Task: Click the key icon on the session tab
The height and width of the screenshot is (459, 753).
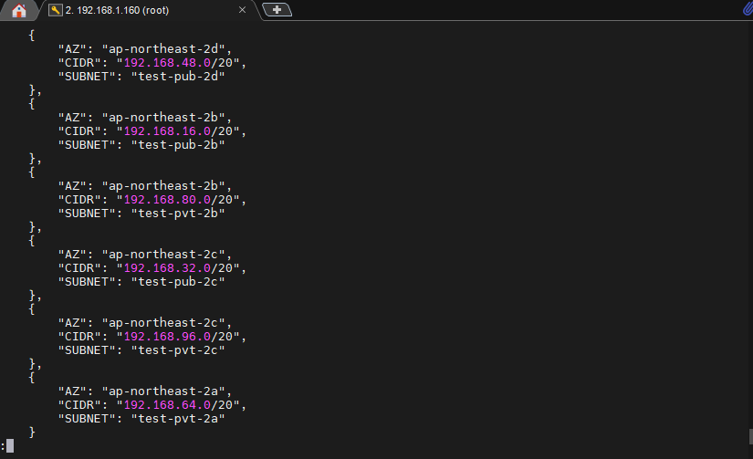Action: pyautogui.click(x=56, y=10)
